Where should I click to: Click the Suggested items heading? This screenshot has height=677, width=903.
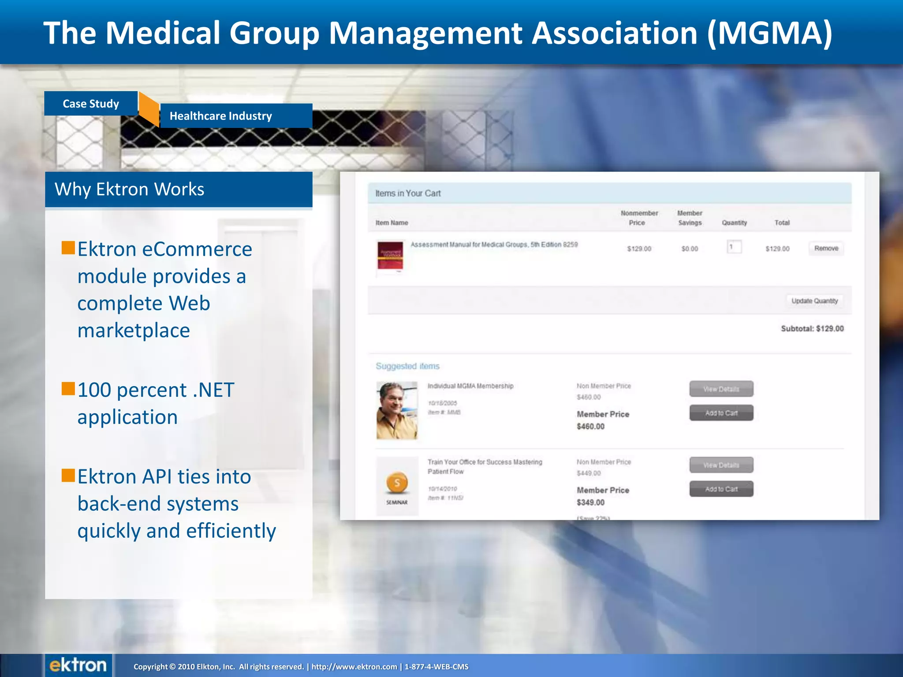(407, 366)
